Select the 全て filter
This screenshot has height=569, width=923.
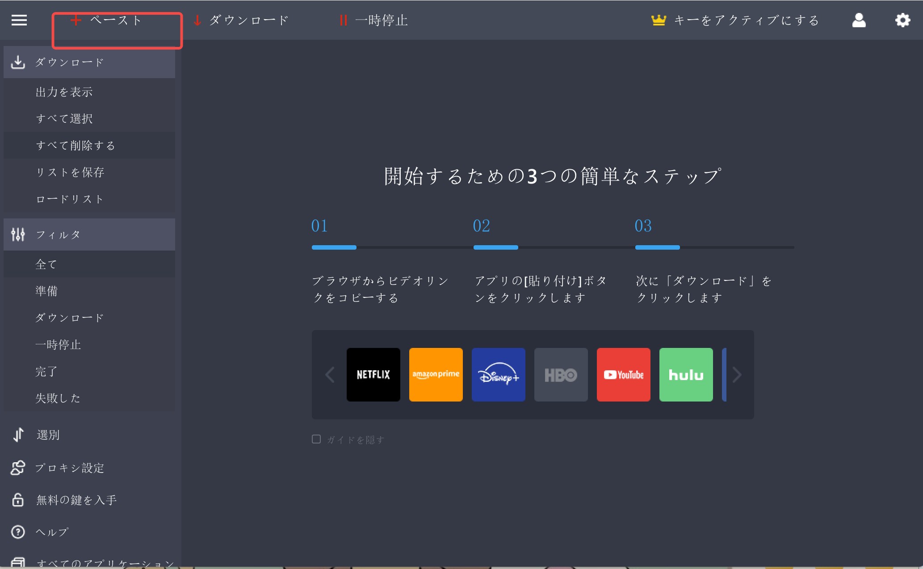click(x=89, y=264)
